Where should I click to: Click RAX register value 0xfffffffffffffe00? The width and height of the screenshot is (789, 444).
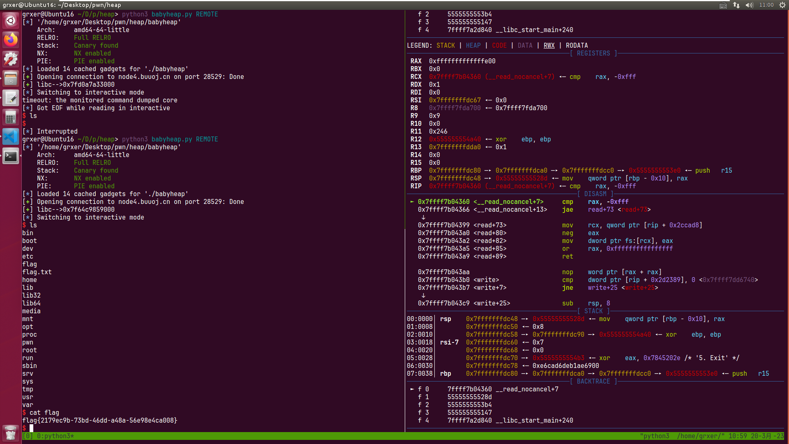coord(462,61)
